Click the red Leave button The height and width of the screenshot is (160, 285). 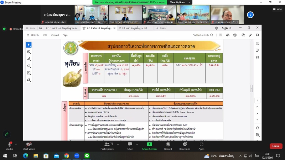(275, 146)
